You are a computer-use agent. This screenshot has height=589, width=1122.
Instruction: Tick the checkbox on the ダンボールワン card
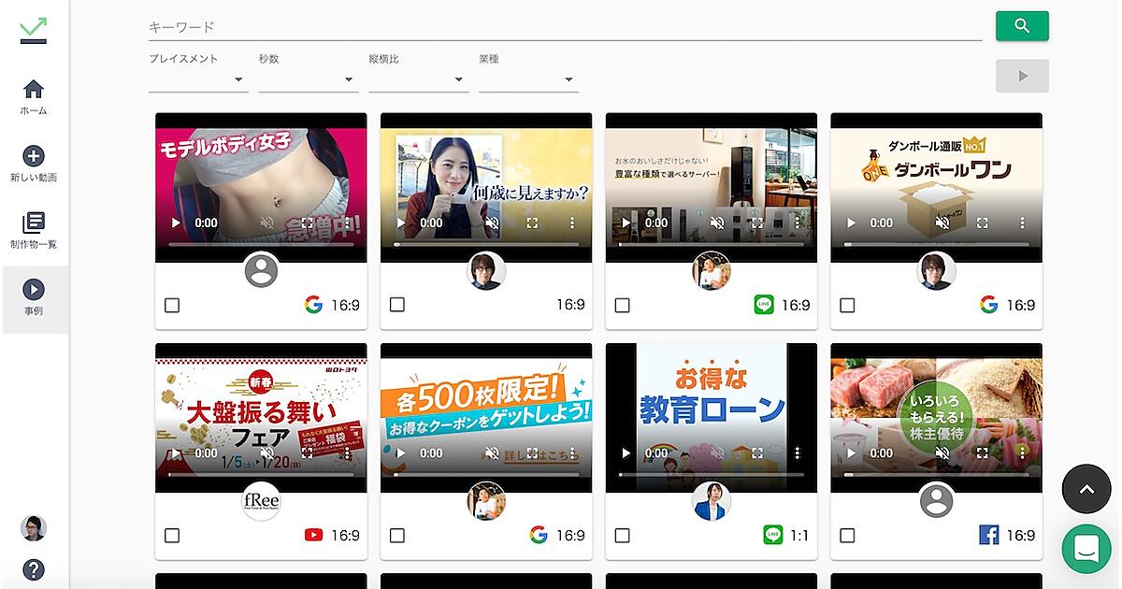click(x=847, y=305)
